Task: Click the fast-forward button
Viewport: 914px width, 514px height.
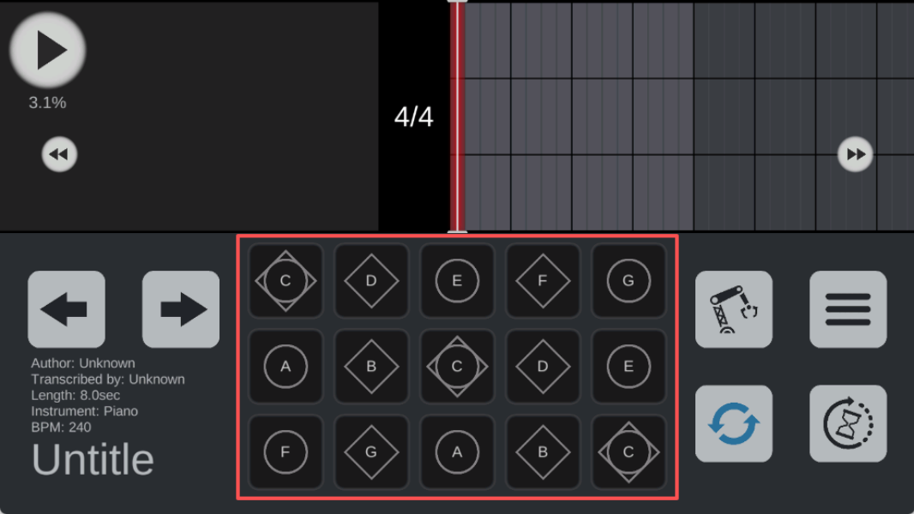Action: pyautogui.click(x=855, y=154)
